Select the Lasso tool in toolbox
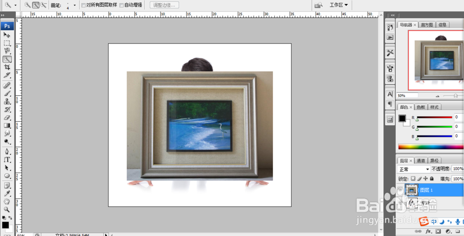This screenshot has height=236, width=464. coord(7,51)
